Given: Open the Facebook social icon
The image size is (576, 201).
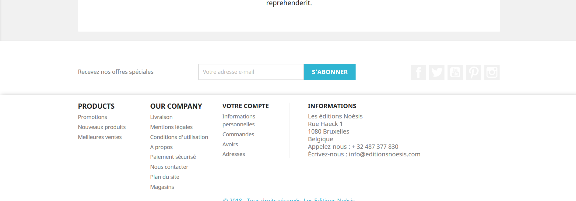Looking at the screenshot, I should [418, 72].
